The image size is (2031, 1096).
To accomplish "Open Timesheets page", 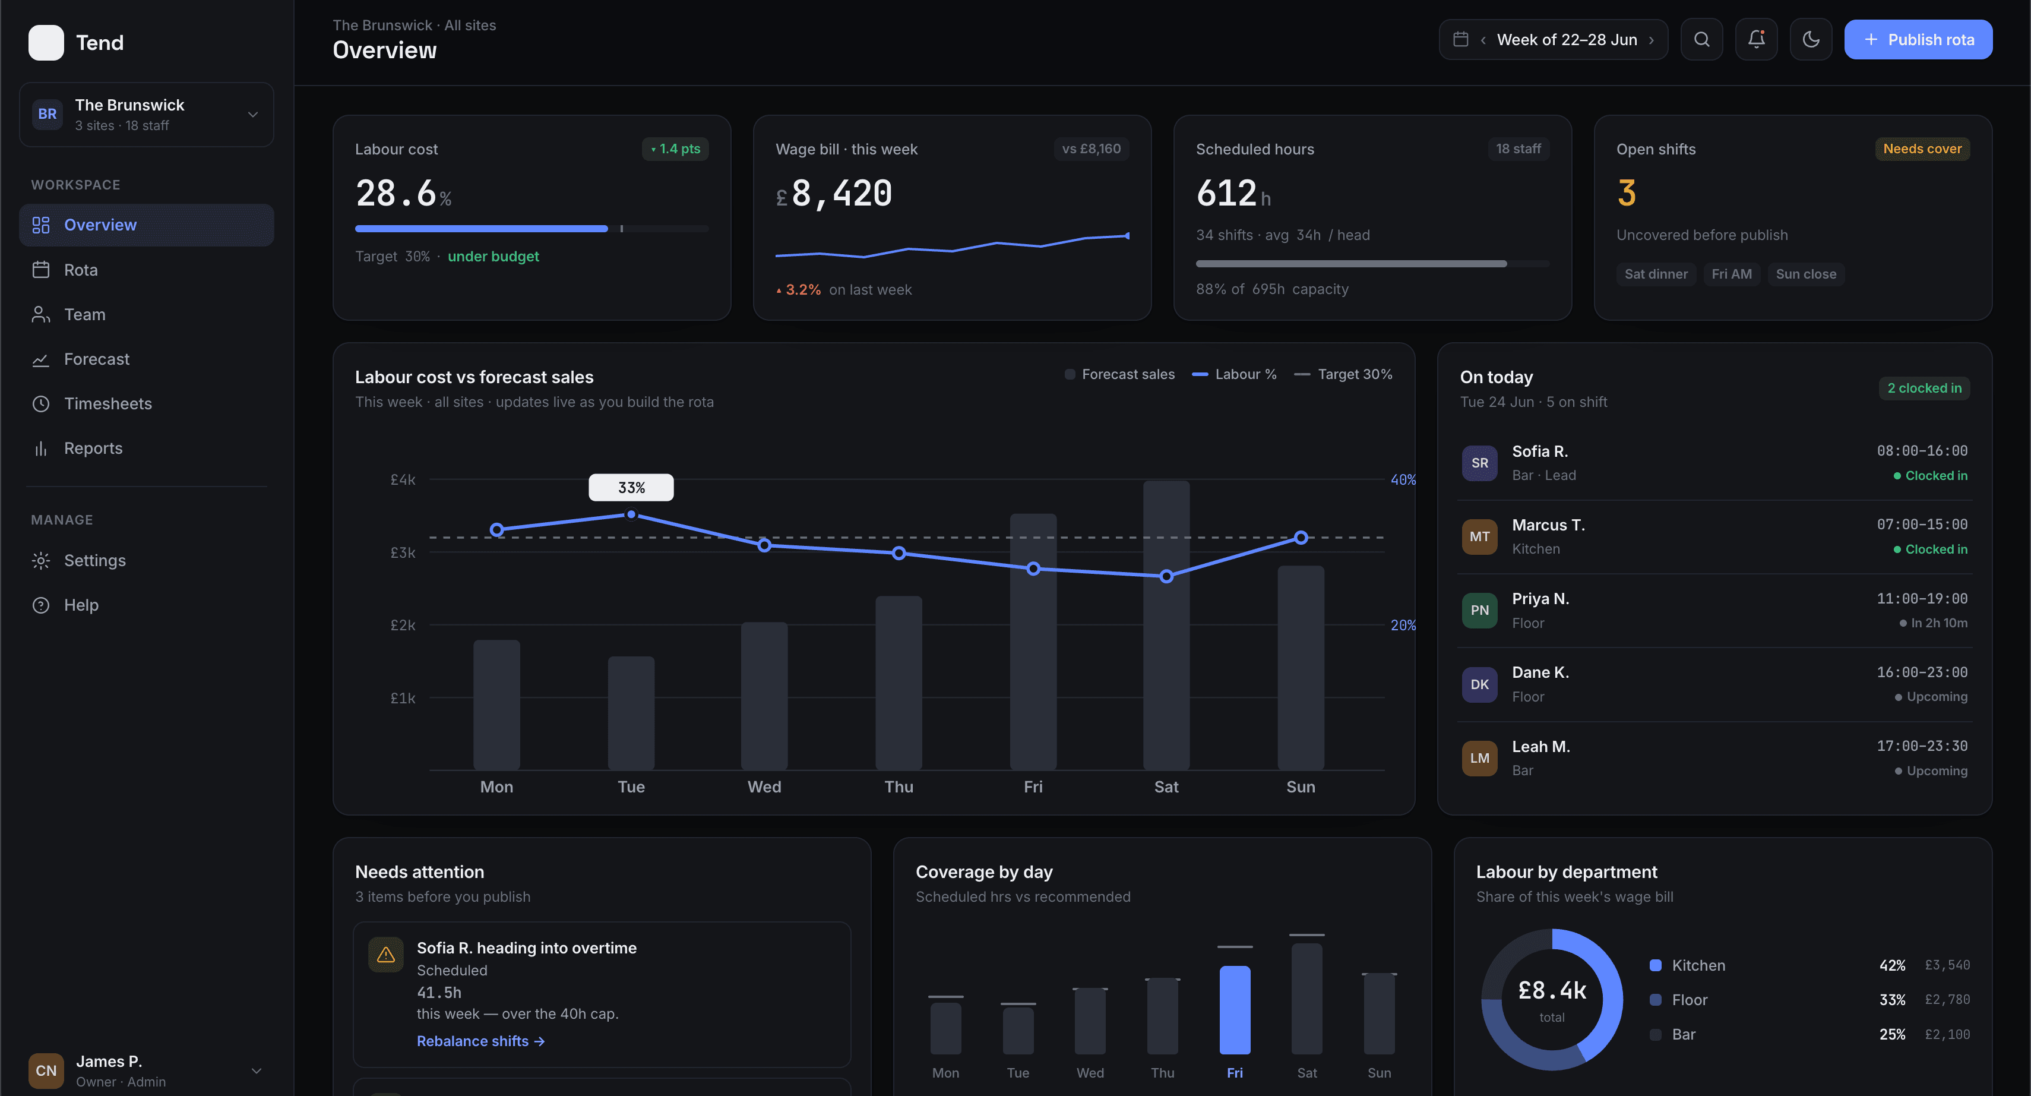I will coord(146,404).
